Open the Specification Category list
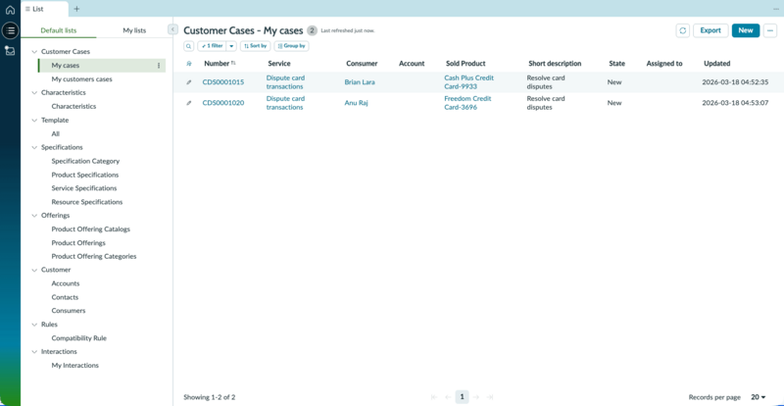The width and height of the screenshot is (784, 406). click(85, 161)
